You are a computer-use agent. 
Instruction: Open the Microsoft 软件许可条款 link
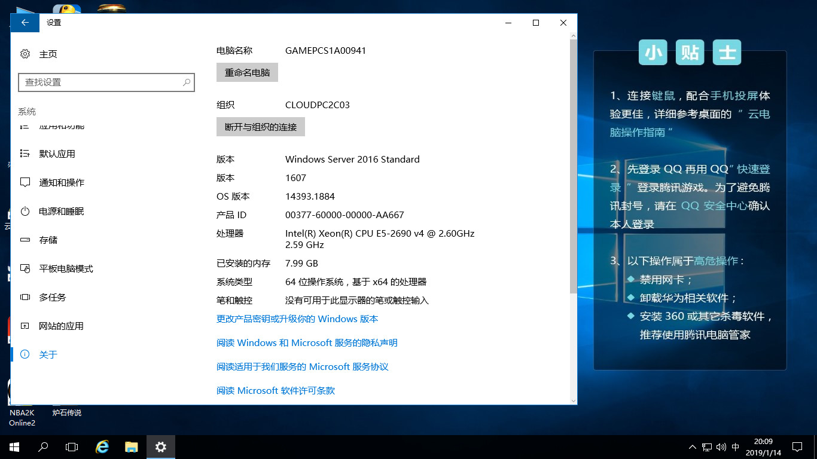click(276, 391)
